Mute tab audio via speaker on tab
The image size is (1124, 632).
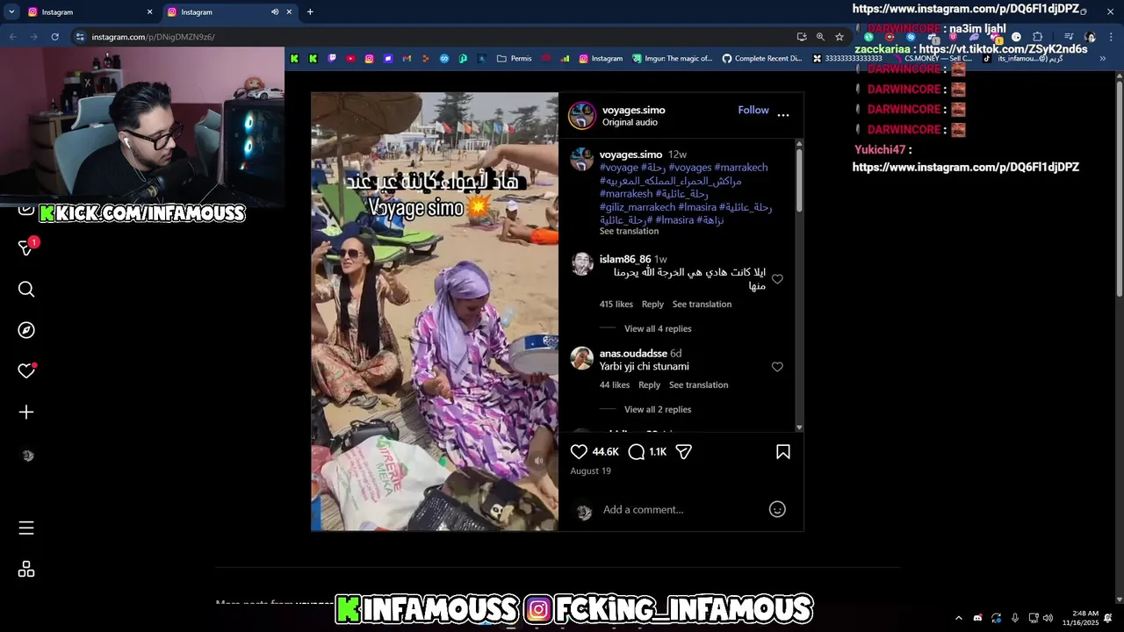pyautogui.click(x=275, y=12)
